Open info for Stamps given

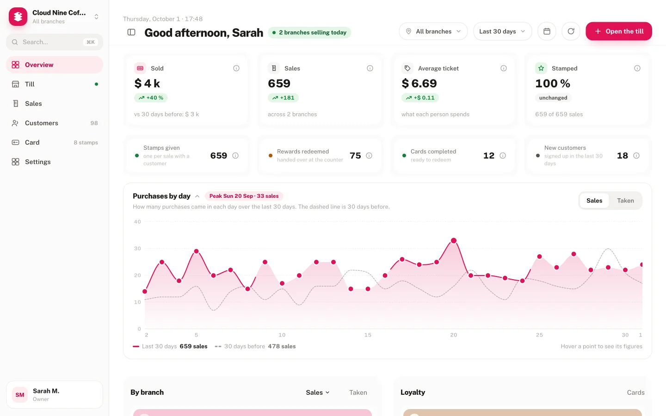pyautogui.click(x=235, y=156)
